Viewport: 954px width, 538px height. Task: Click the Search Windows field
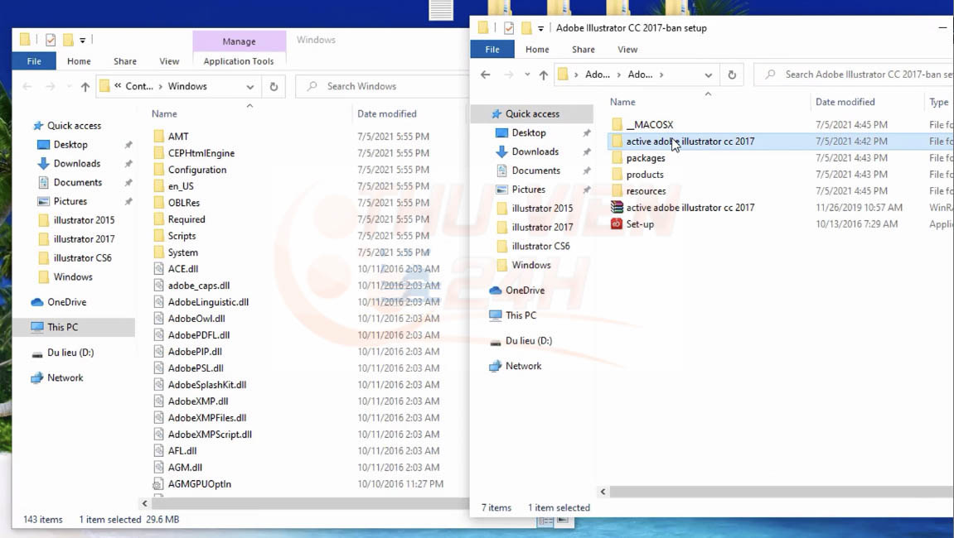(x=383, y=86)
